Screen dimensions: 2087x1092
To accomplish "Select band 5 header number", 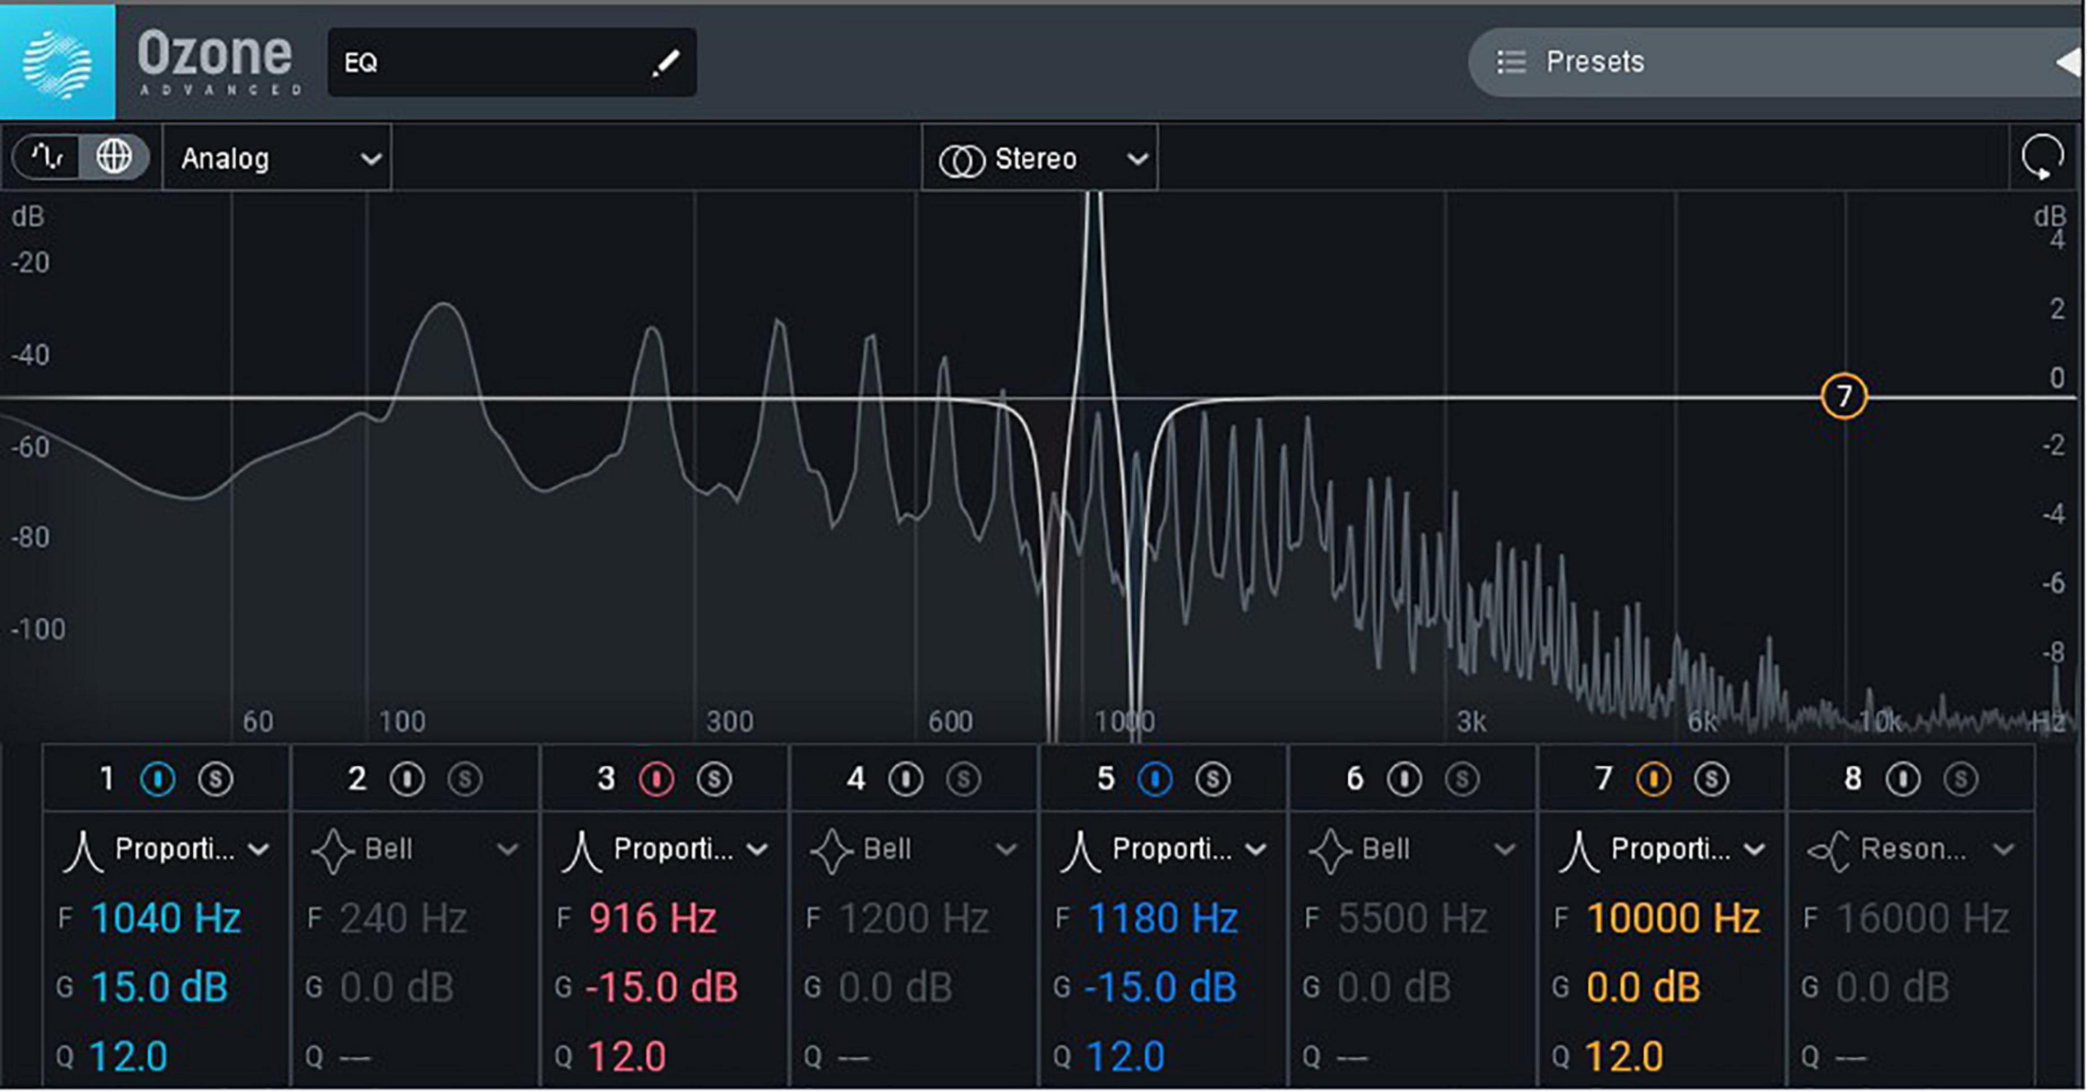I will [1105, 779].
